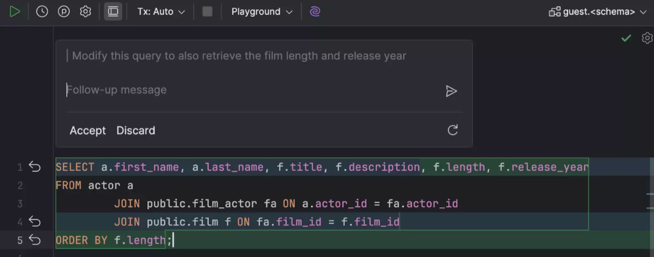Viewport: 654px width, 257px height.
Task: Regenerate the AI suggestion with the refresh icon
Action: [x=453, y=130]
